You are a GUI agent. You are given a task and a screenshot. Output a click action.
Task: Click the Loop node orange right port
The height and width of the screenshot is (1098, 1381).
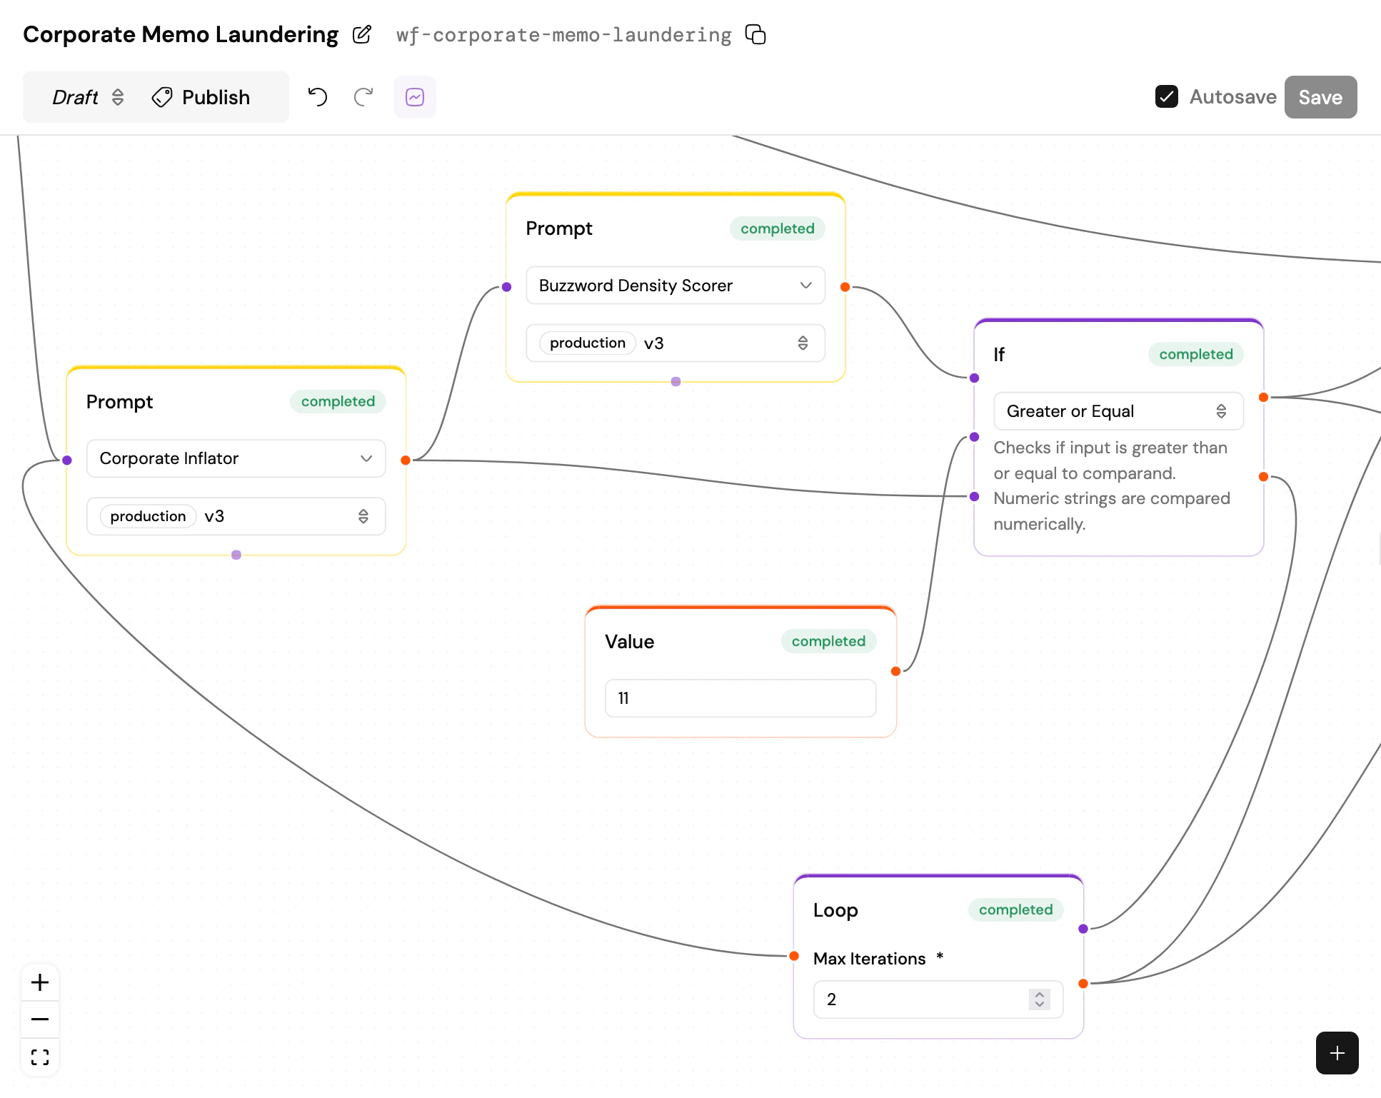pos(1083,984)
